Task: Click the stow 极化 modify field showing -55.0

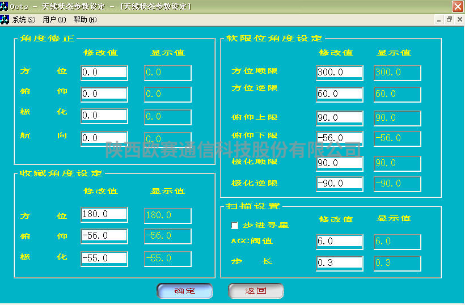Action: [x=104, y=259]
